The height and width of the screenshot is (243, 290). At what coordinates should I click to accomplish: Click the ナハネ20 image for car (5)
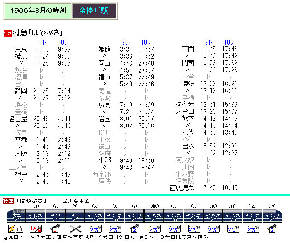(95, 216)
